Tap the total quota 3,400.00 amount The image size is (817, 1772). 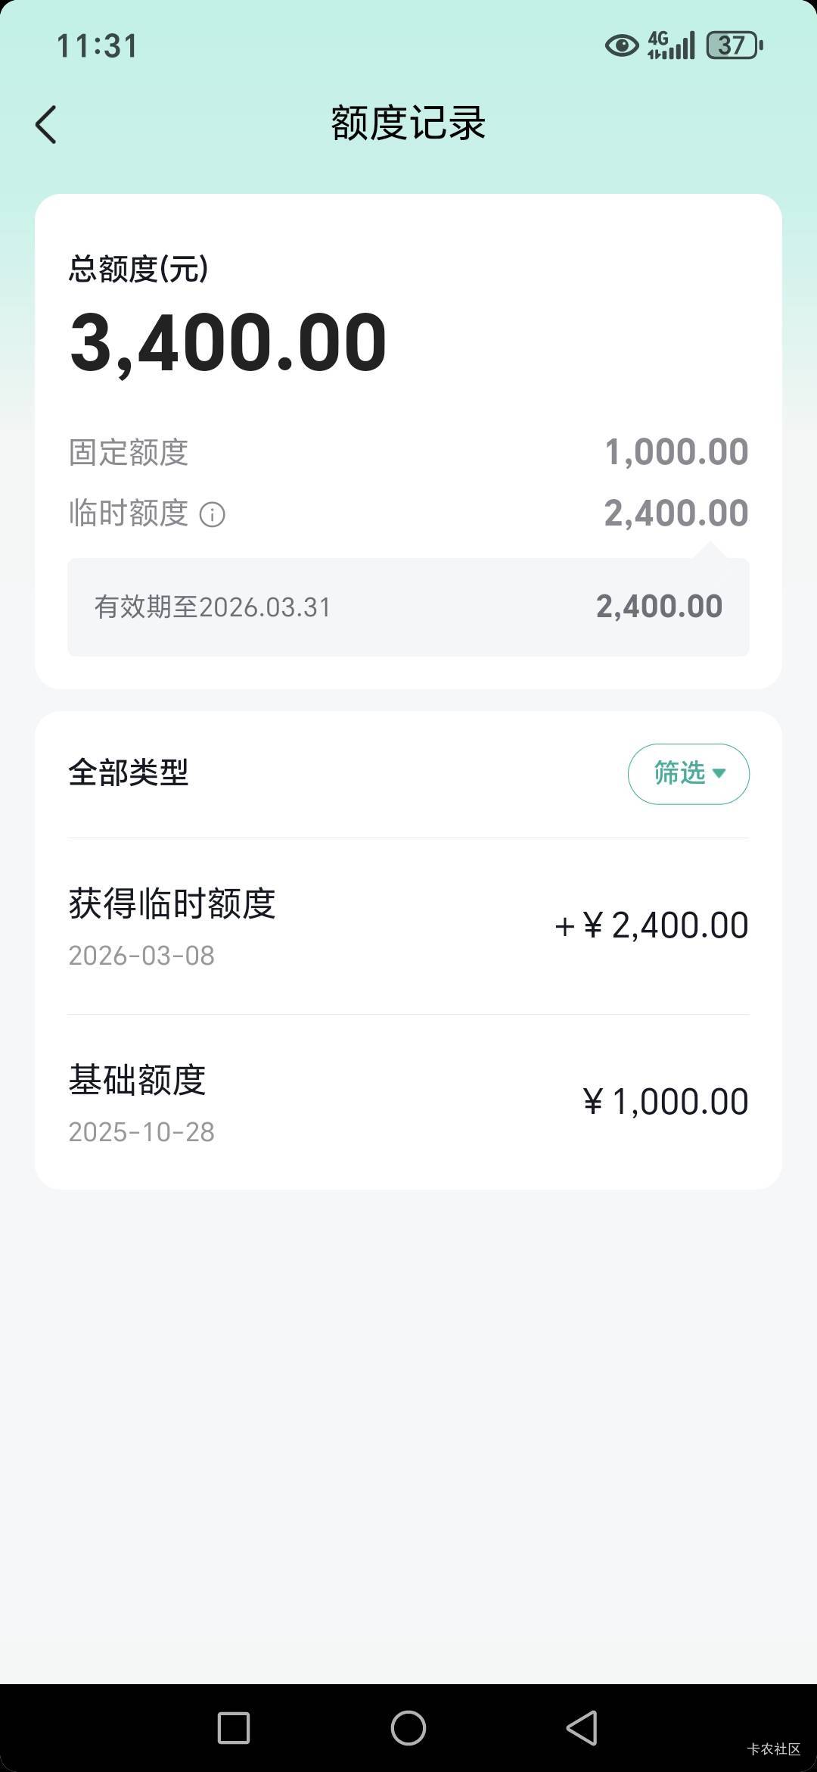tap(228, 342)
